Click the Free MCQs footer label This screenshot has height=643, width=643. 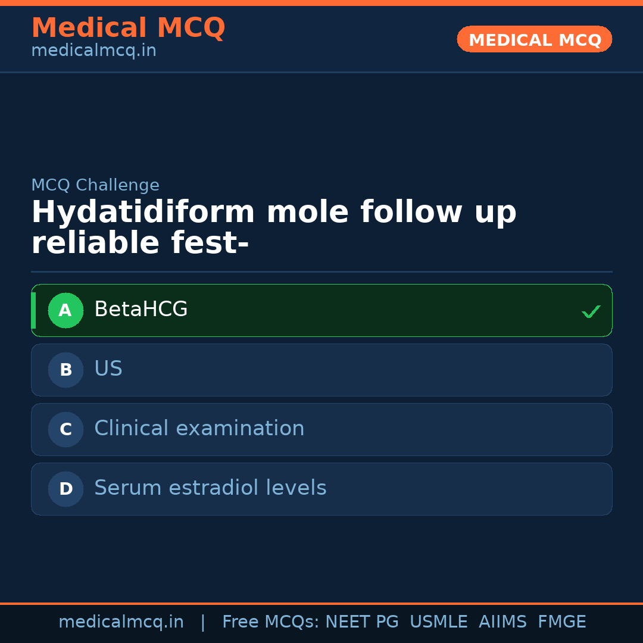(x=270, y=622)
